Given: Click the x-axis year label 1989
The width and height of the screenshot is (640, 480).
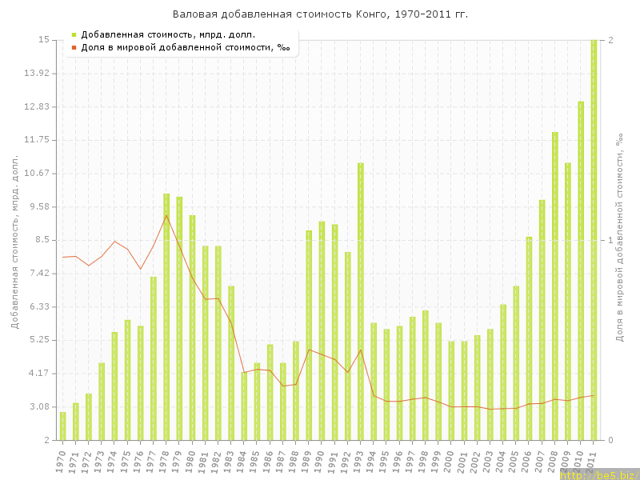Looking at the screenshot, I should point(307,462).
